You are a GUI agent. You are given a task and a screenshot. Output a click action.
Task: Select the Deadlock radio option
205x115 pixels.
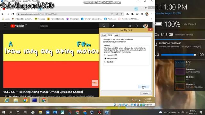pos(109,62)
